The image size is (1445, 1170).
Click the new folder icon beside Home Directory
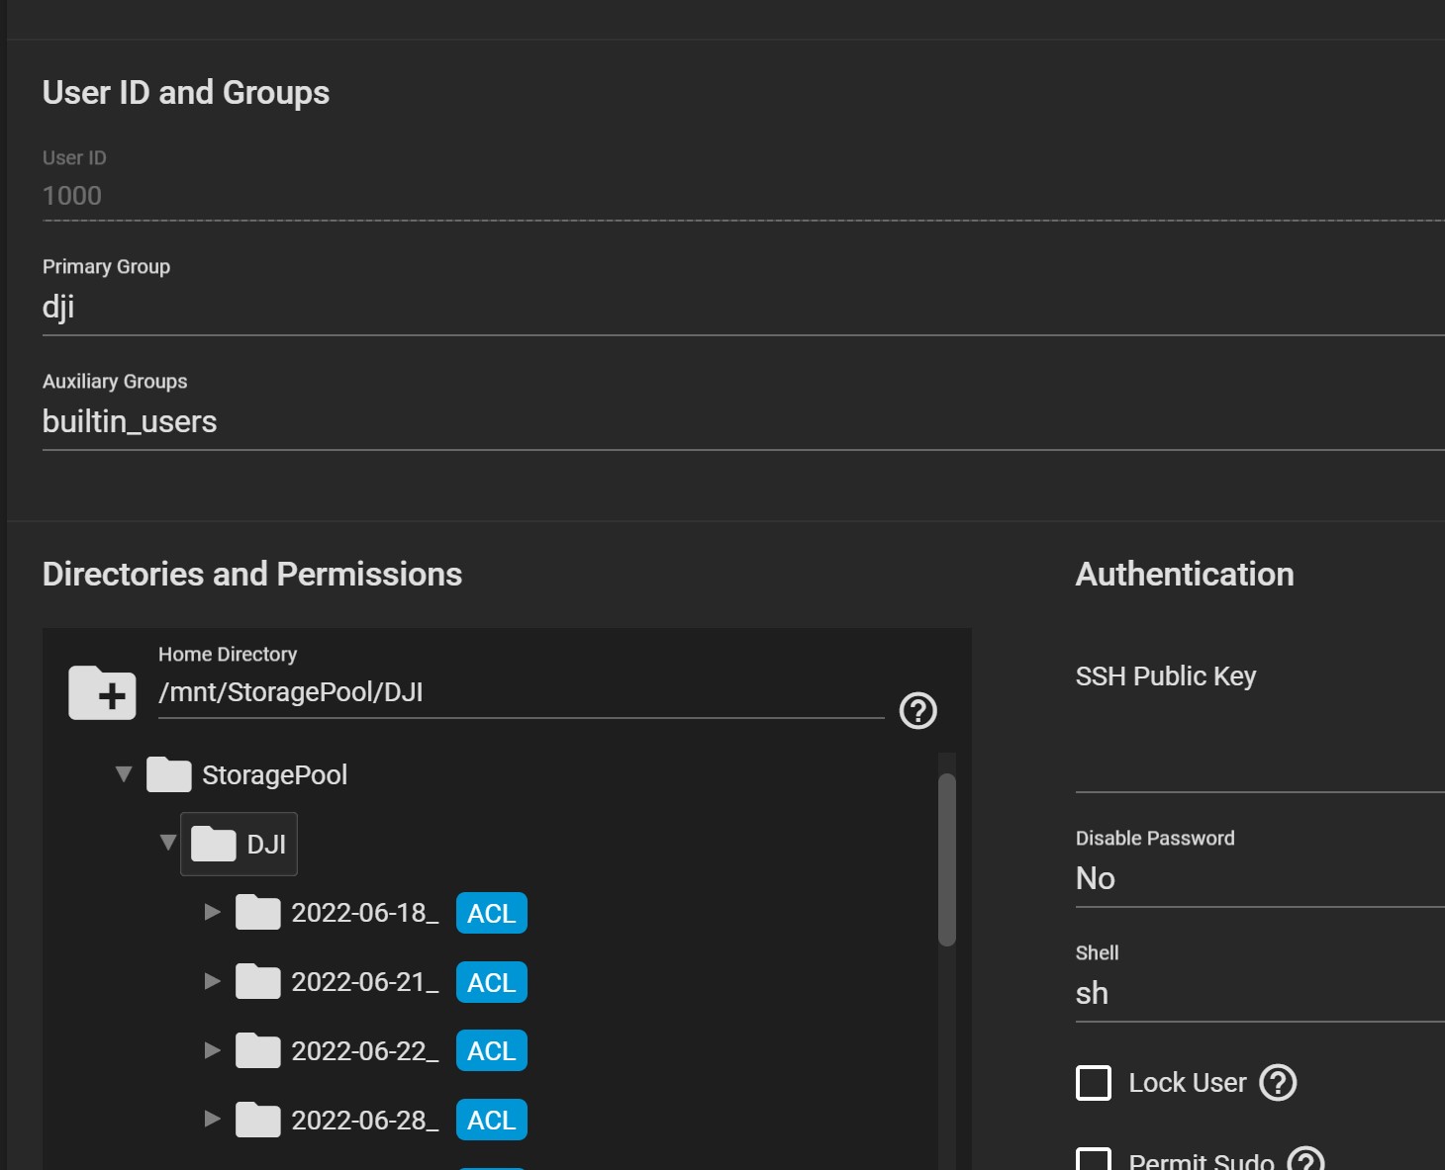pyautogui.click(x=102, y=692)
